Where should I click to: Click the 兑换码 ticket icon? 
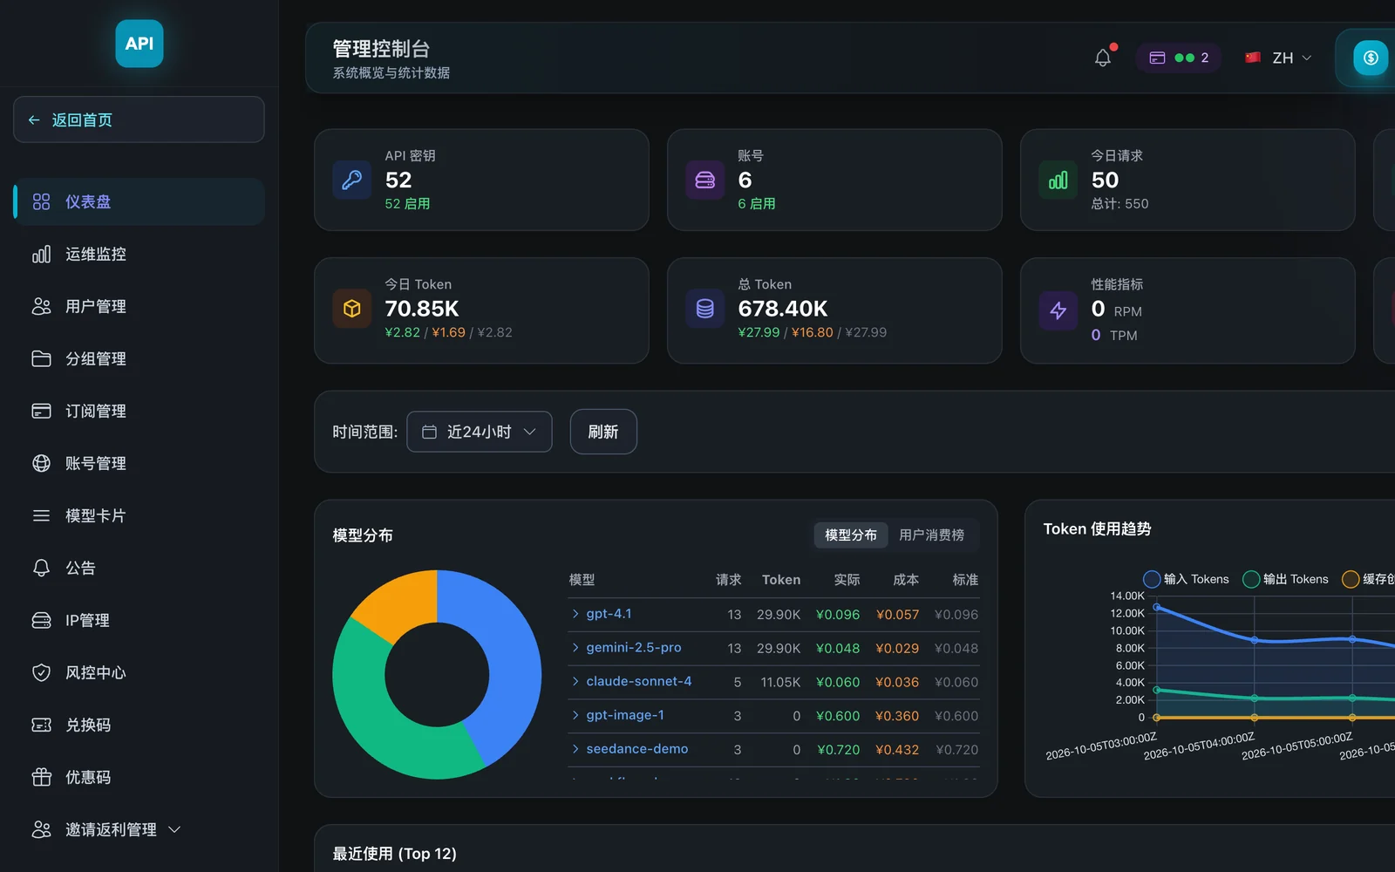[x=41, y=725]
